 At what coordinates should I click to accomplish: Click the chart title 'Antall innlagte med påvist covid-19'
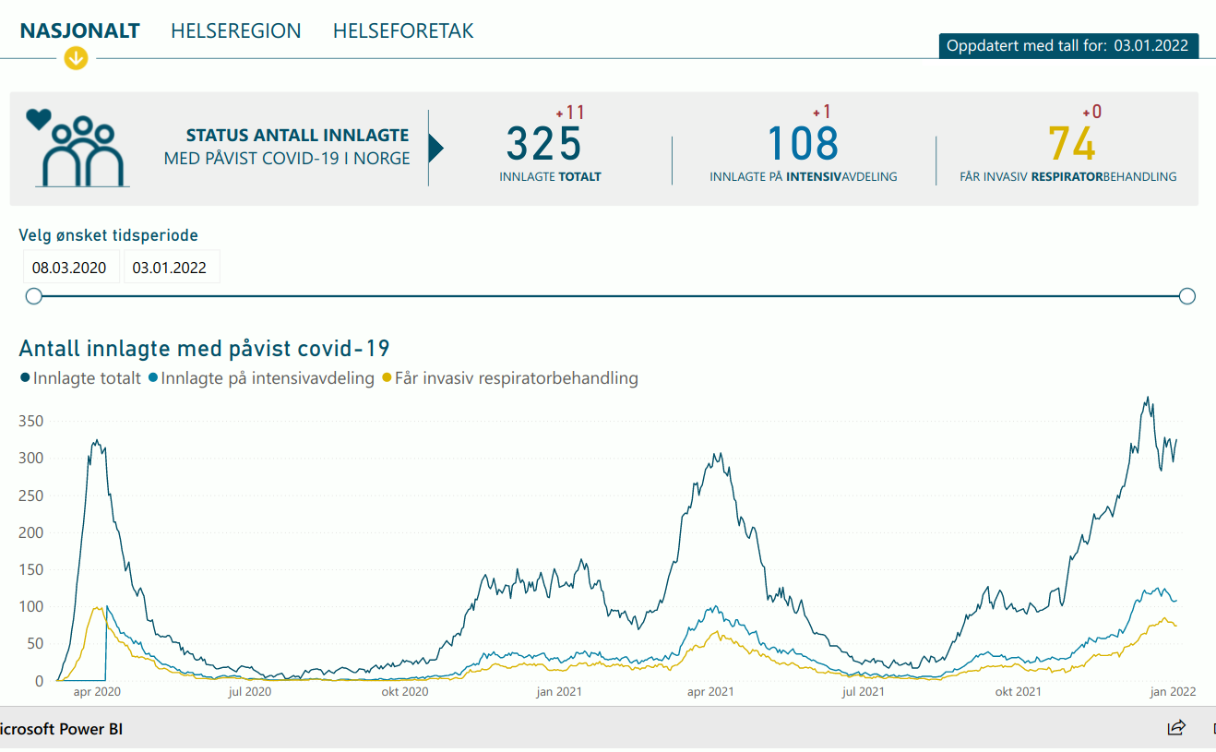tap(204, 349)
